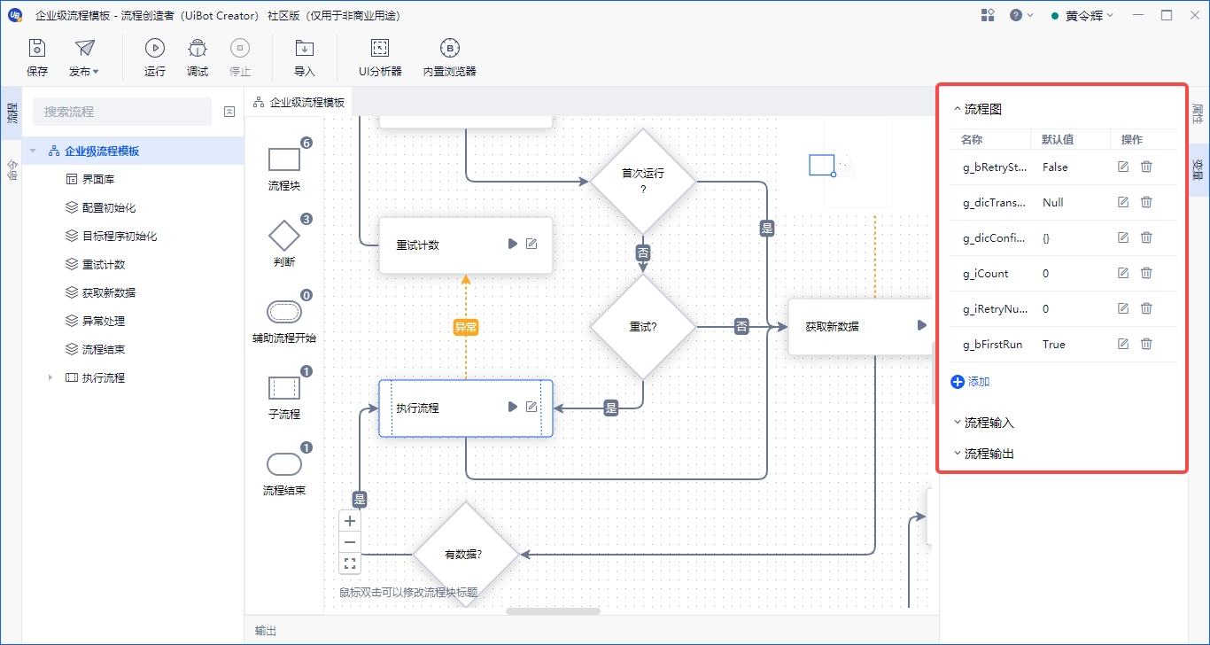Run the flow with 运行 button
Screen dimensions: 1210x645
click(155, 58)
